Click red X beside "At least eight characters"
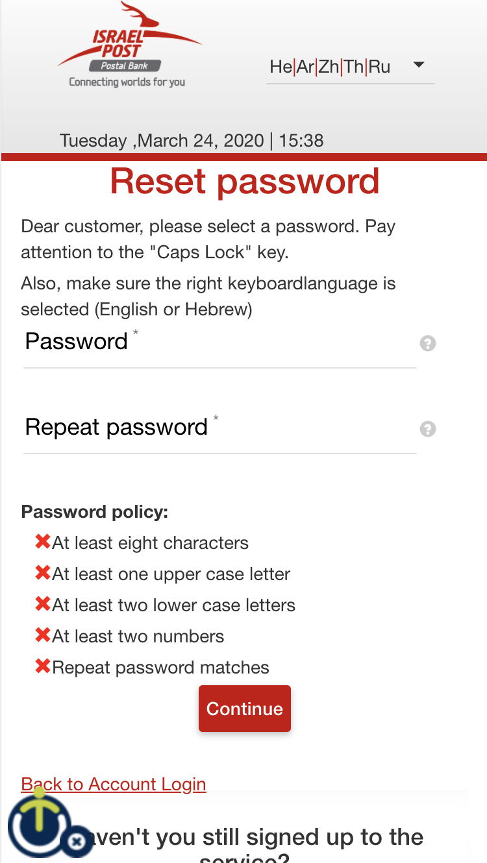The height and width of the screenshot is (863, 487). tap(43, 542)
